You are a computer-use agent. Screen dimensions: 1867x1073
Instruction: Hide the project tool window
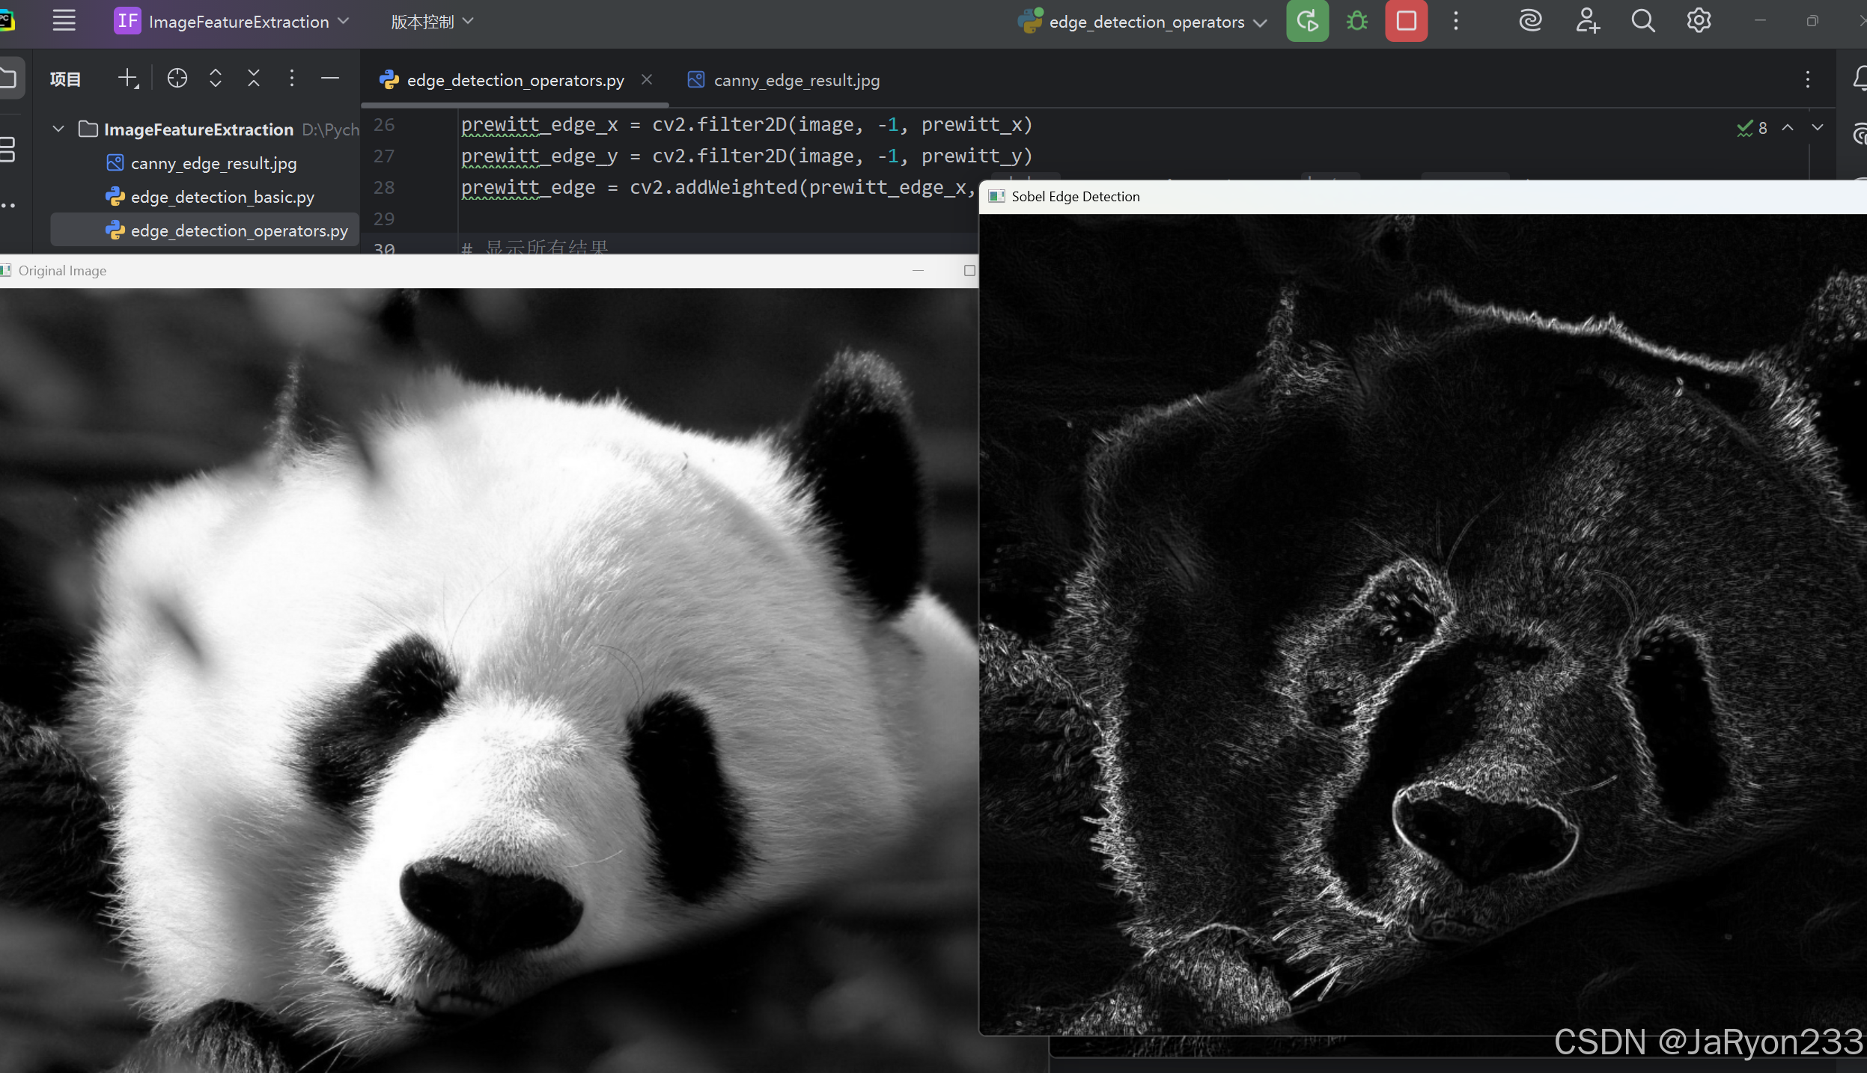[330, 79]
